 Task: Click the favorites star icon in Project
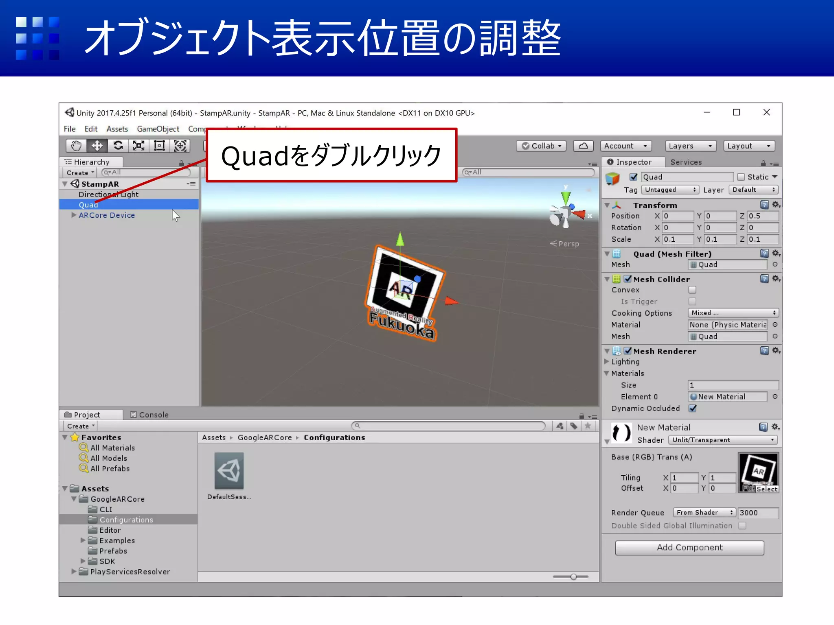[588, 426]
